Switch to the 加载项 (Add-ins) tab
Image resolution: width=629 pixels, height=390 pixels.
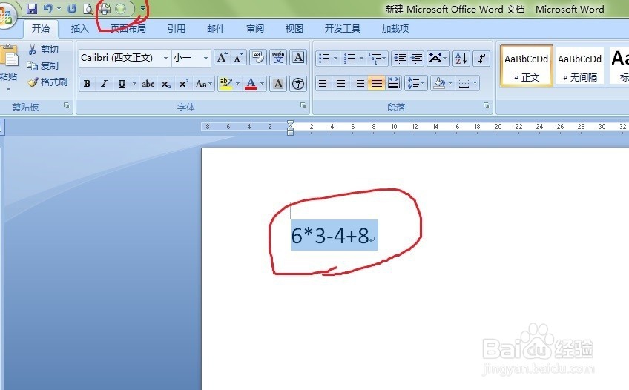point(395,28)
